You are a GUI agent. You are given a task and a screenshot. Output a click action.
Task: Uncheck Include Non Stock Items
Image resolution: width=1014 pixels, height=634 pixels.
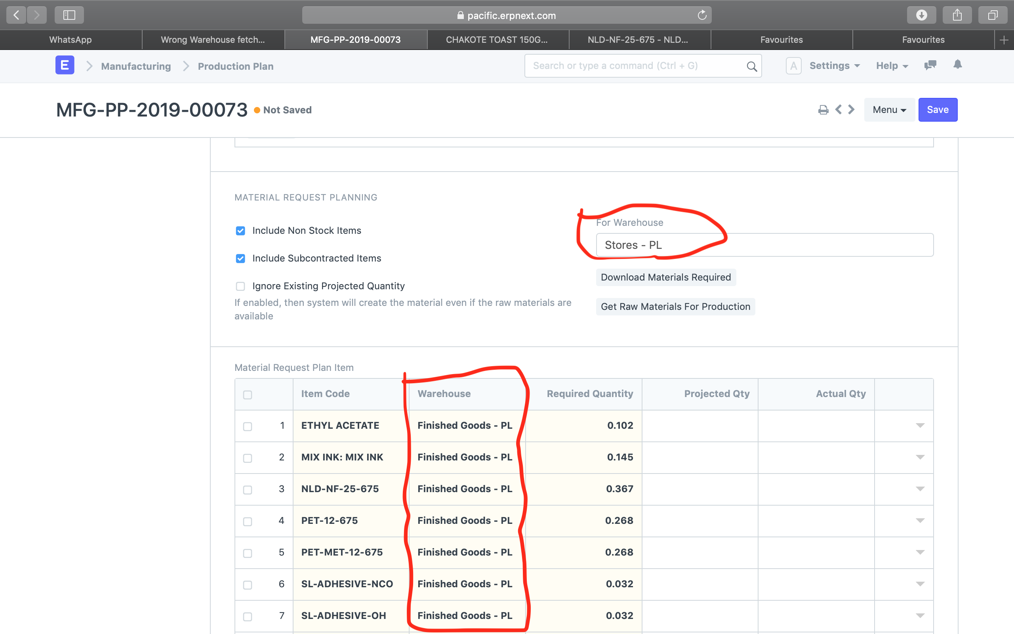[x=240, y=231]
